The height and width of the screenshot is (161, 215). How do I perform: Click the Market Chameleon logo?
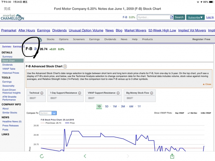12,17
